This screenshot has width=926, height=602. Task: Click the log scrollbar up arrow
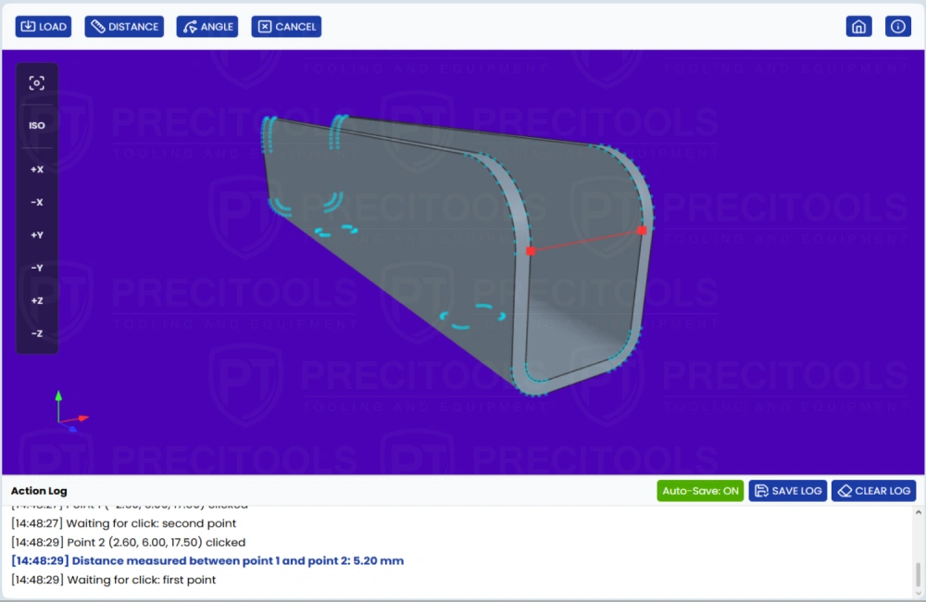pos(918,513)
